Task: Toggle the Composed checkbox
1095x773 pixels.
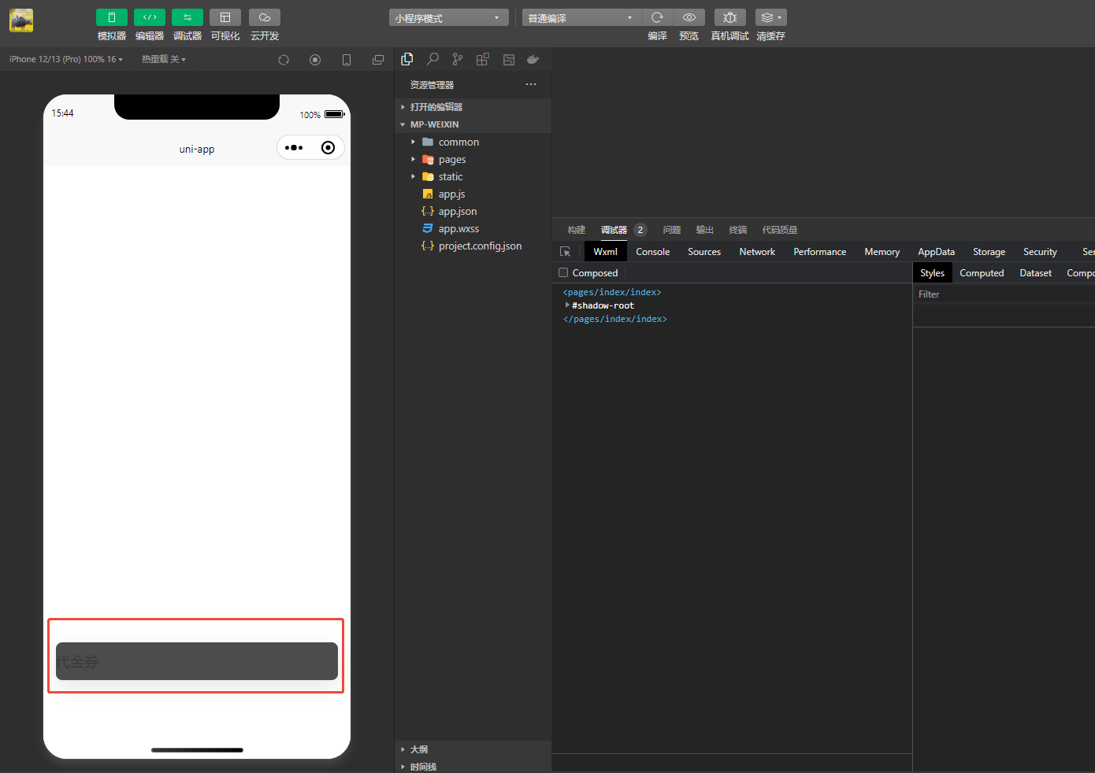Action: [x=563, y=273]
